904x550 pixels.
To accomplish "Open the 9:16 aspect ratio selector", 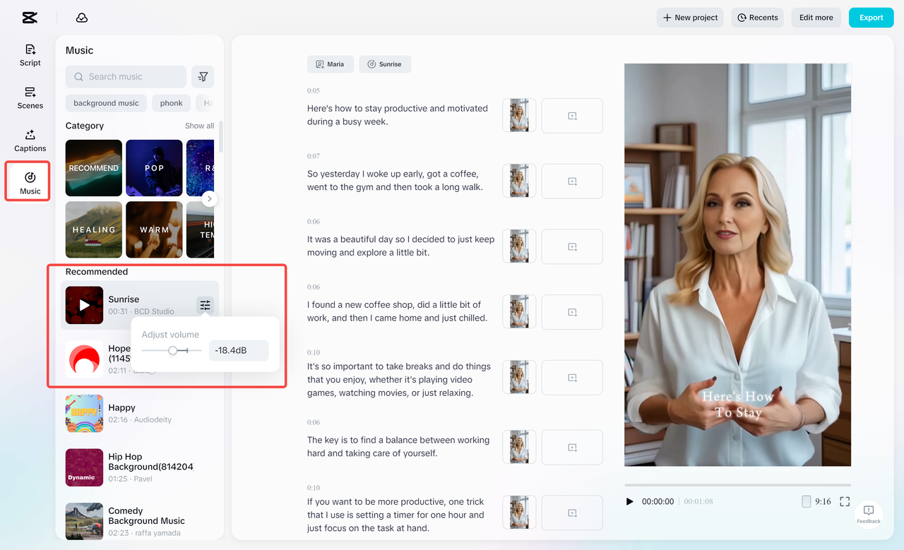I will [x=816, y=501].
